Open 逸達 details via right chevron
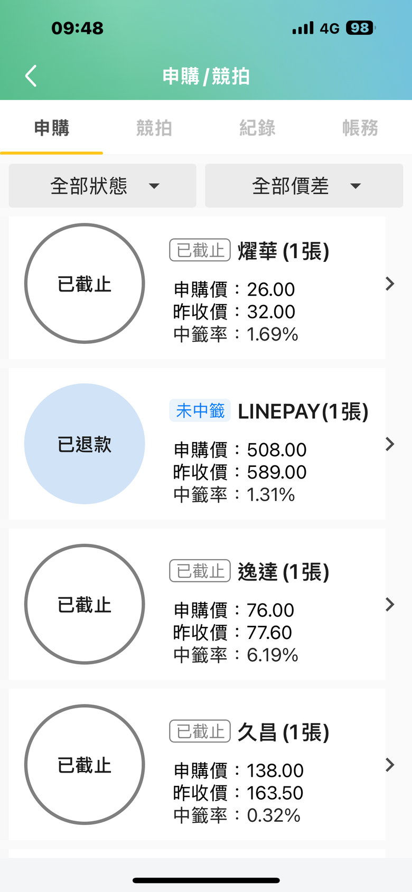 [x=390, y=604]
